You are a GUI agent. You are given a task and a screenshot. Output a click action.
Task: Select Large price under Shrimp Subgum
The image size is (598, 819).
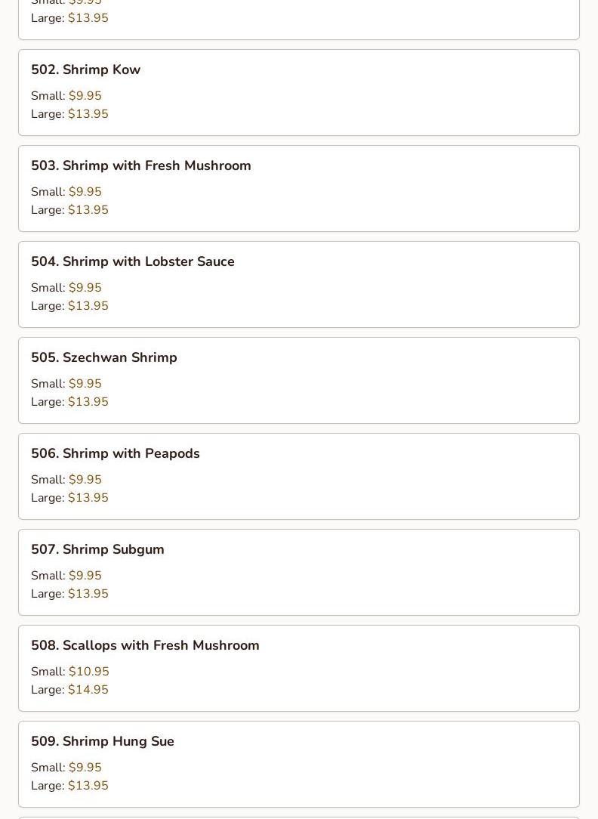click(88, 594)
